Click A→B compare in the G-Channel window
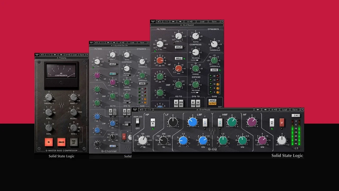339x191 pixels. (123, 42)
